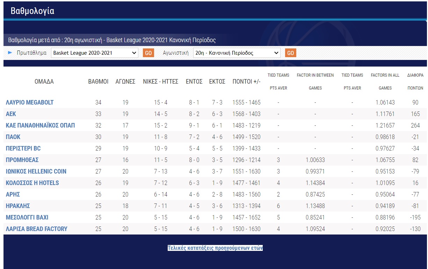Click ΗΡΑΚΛΗΣ tied teams value 6
This screenshot has width=428, height=269.
coord(278,206)
